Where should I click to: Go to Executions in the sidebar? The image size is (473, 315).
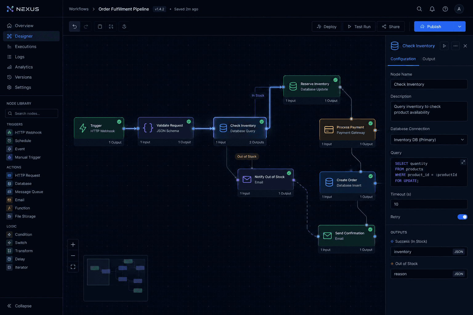pos(31,46)
